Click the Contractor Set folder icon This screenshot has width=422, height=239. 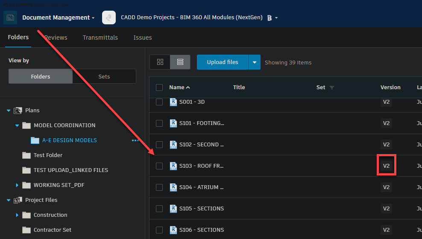coord(26,230)
